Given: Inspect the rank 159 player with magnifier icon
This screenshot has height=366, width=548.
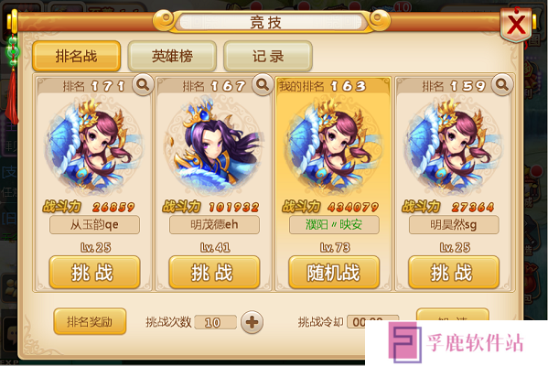Looking at the screenshot, I should (502, 84).
